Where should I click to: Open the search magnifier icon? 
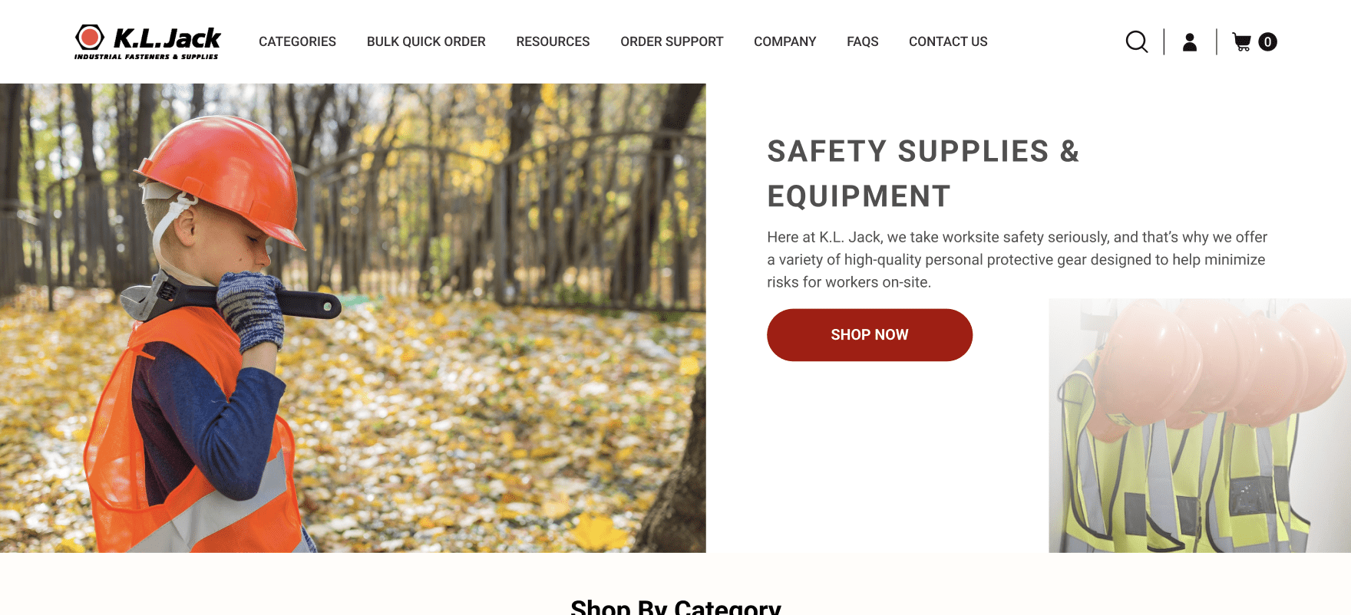pos(1137,41)
